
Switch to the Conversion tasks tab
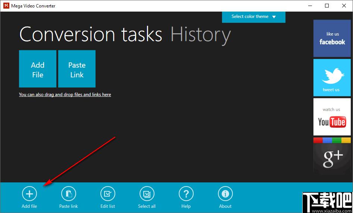tap(91, 34)
